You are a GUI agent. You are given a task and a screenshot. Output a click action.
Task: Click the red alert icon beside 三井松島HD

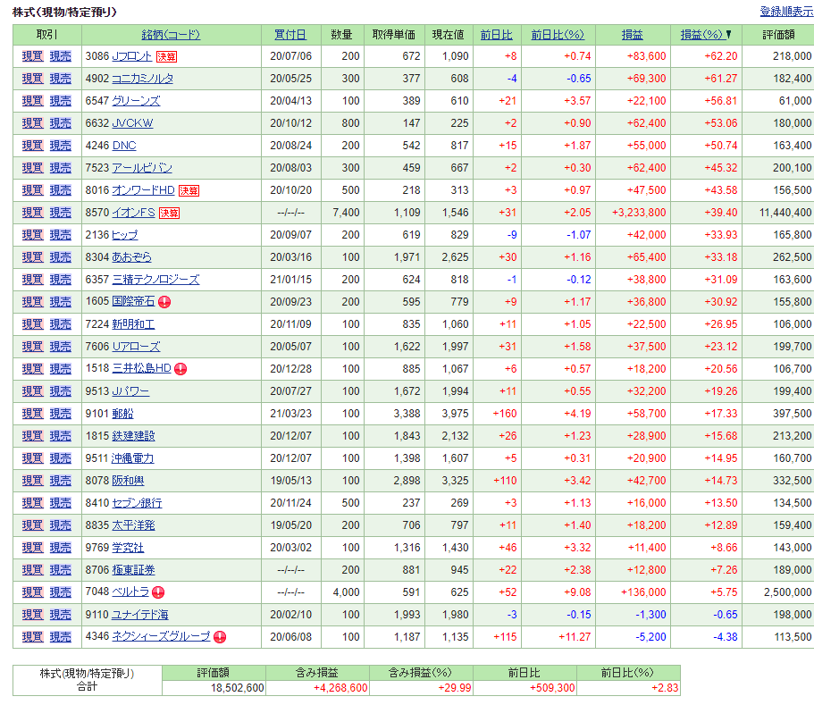[x=180, y=369]
